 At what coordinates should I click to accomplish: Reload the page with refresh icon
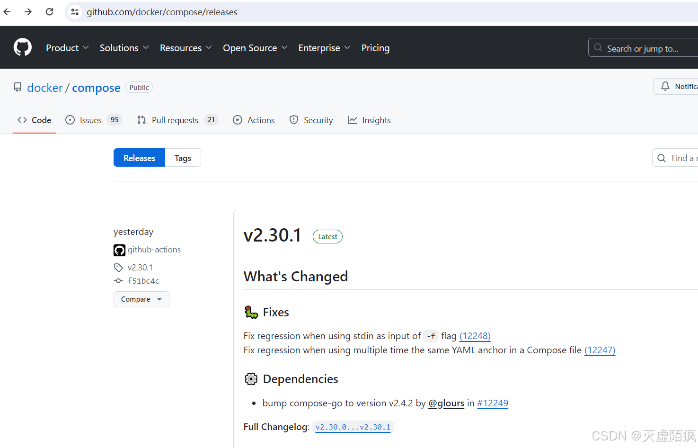click(x=49, y=12)
